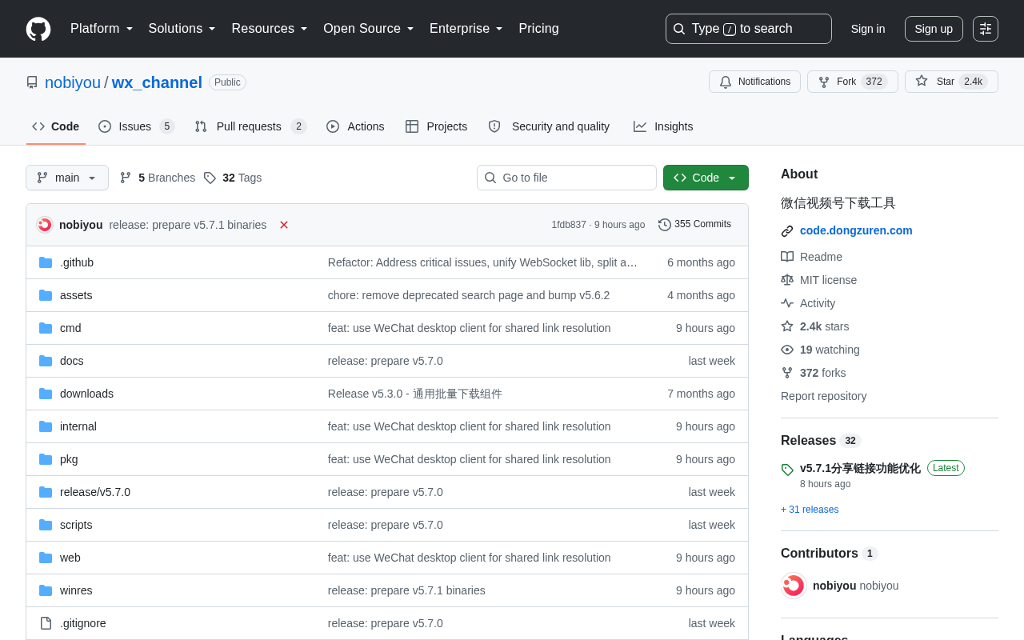The image size is (1024, 640).
Task: Open the nobiyou owner link
Action: pos(73,82)
